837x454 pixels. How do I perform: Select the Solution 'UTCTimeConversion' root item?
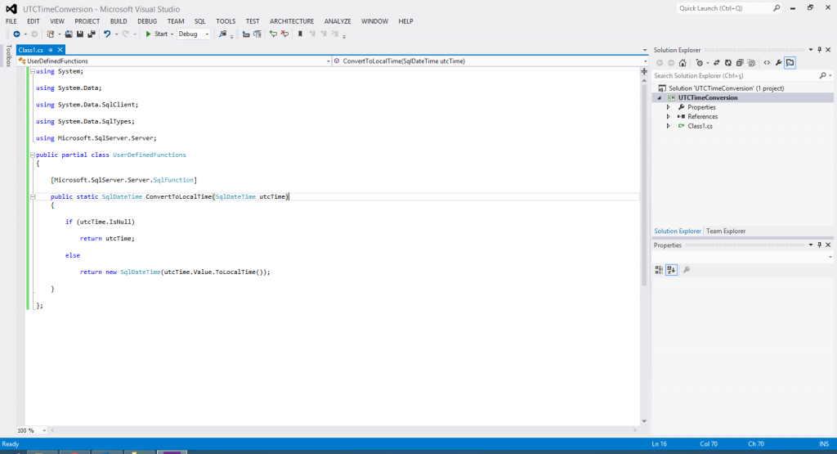tap(726, 88)
